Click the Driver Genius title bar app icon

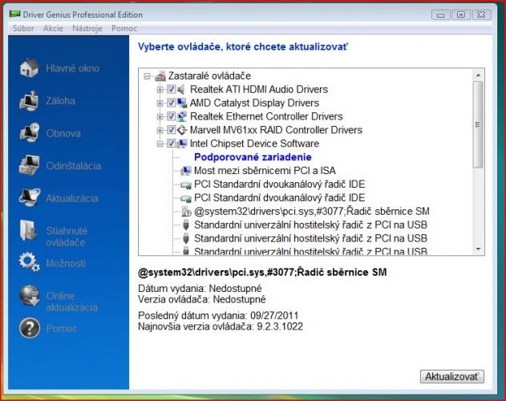pyautogui.click(x=15, y=14)
